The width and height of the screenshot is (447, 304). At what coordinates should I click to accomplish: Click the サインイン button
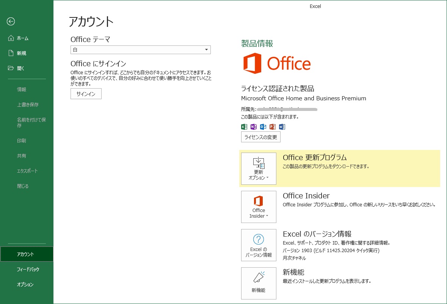click(86, 94)
